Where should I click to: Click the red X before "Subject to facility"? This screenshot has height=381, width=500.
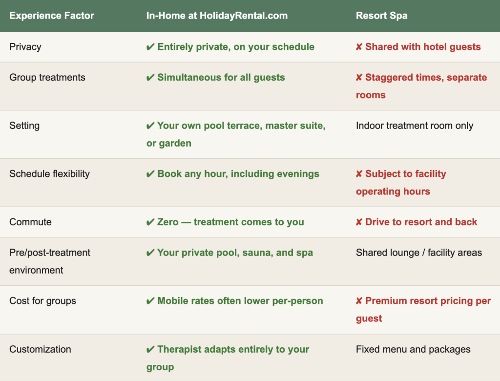click(359, 174)
